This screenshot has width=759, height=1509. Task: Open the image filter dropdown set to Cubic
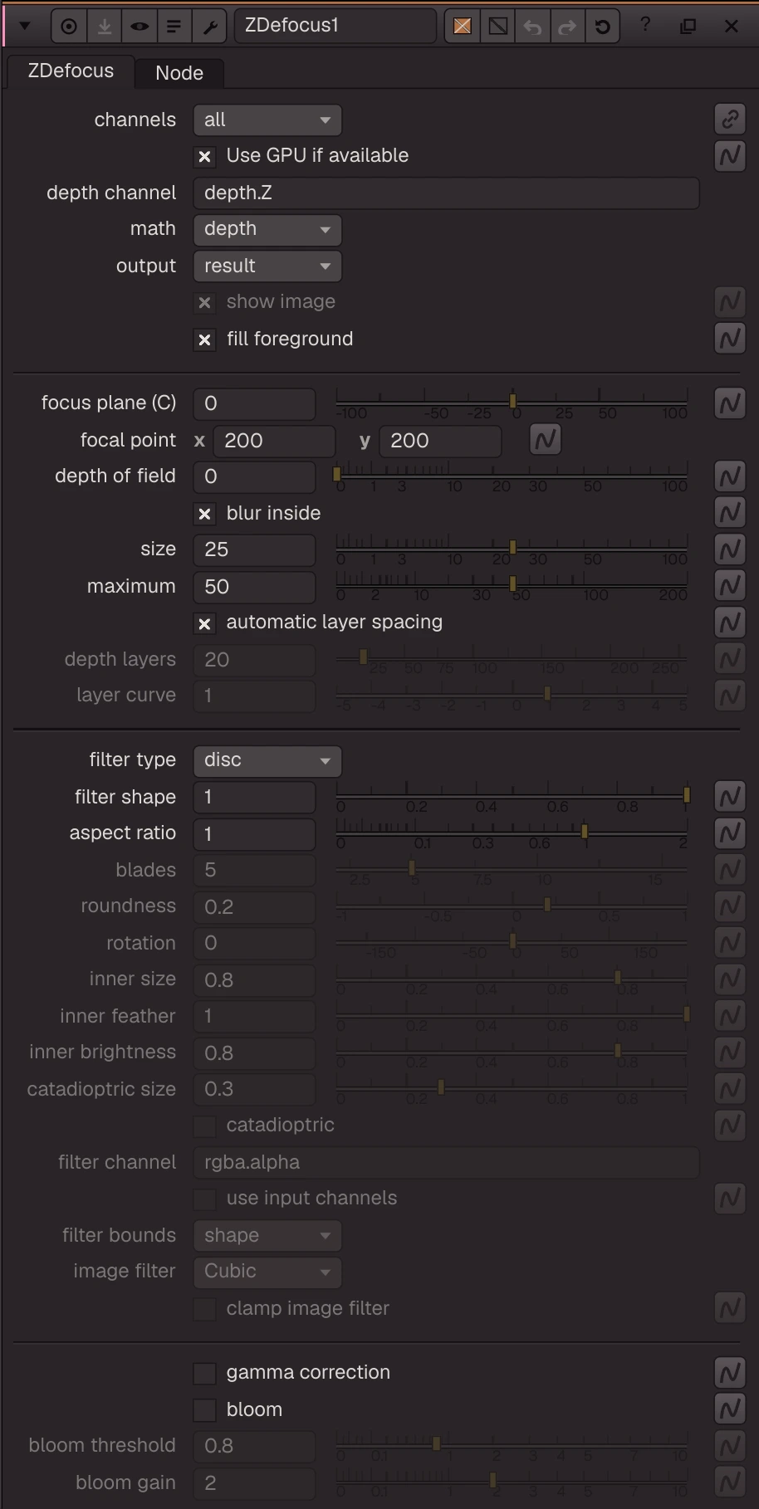tap(267, 1272)
